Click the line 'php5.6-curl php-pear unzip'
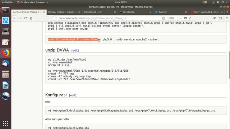Viewport: 230px width, 129px height. tap(68, 29)
